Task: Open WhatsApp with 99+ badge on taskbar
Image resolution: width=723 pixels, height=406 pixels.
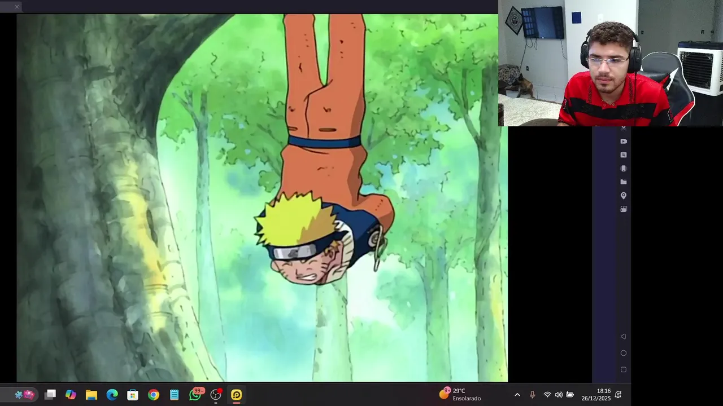Action: 195,394
